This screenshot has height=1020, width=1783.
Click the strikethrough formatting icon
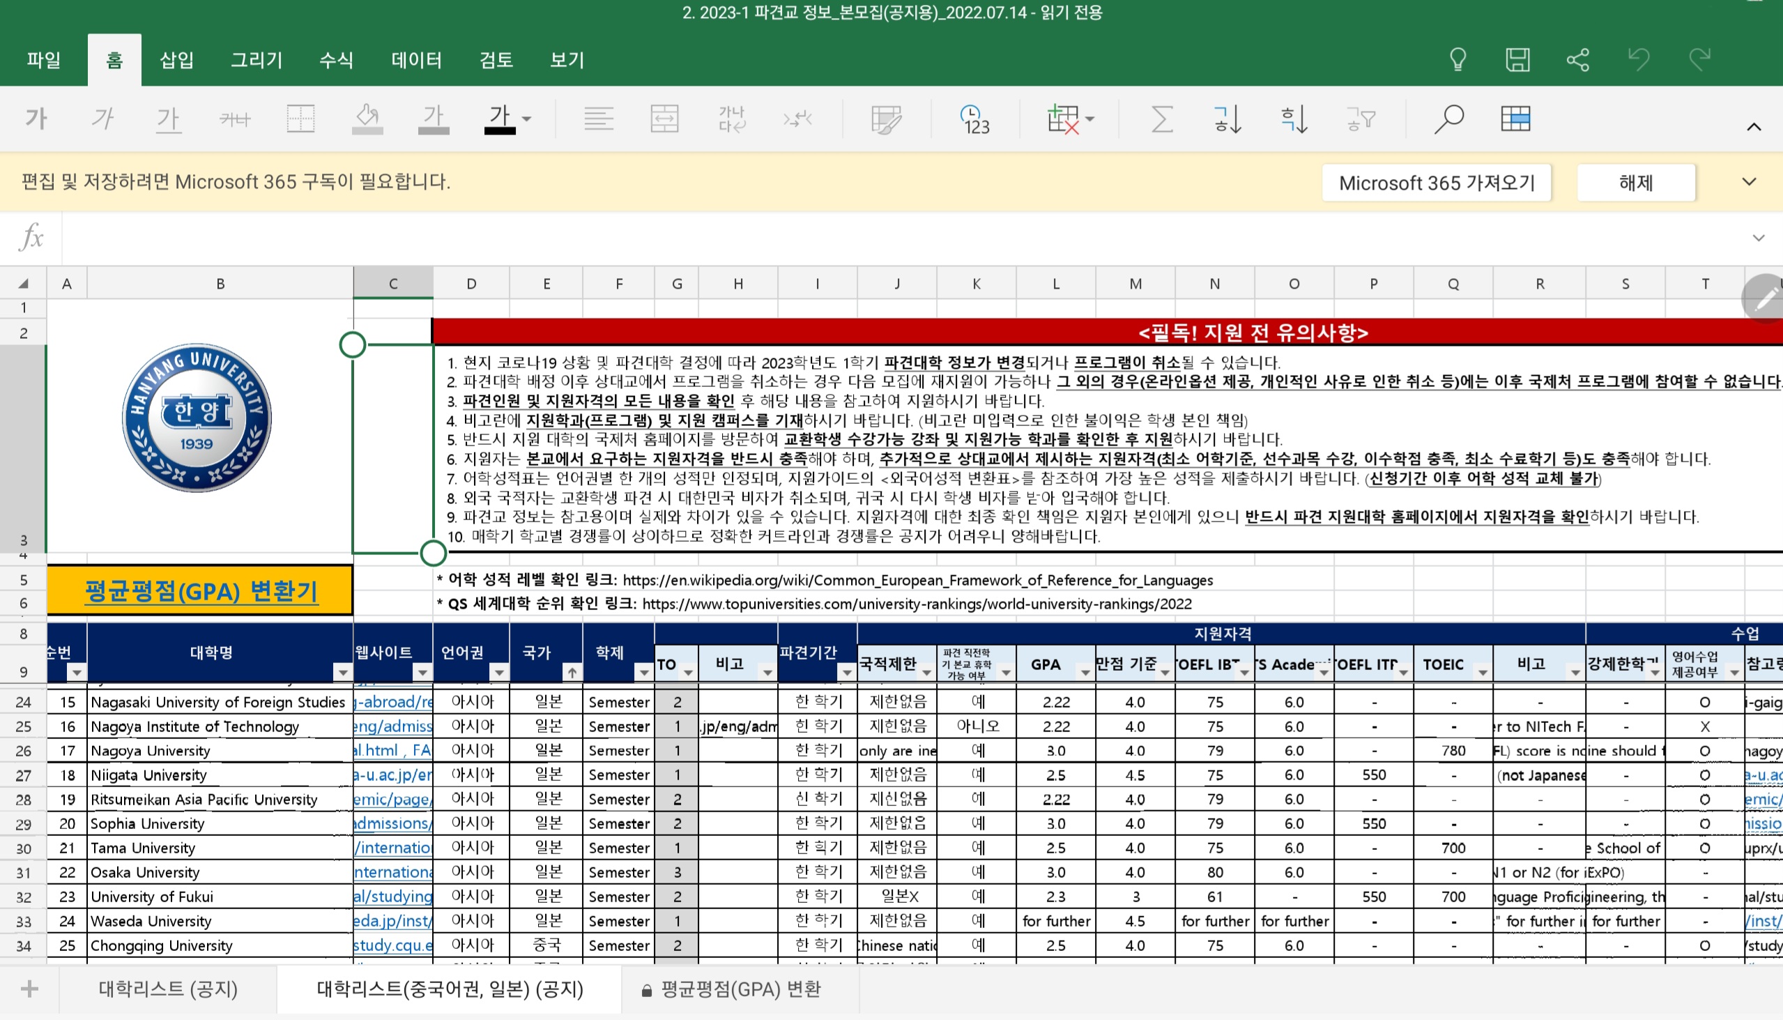(x=235, y=119)
